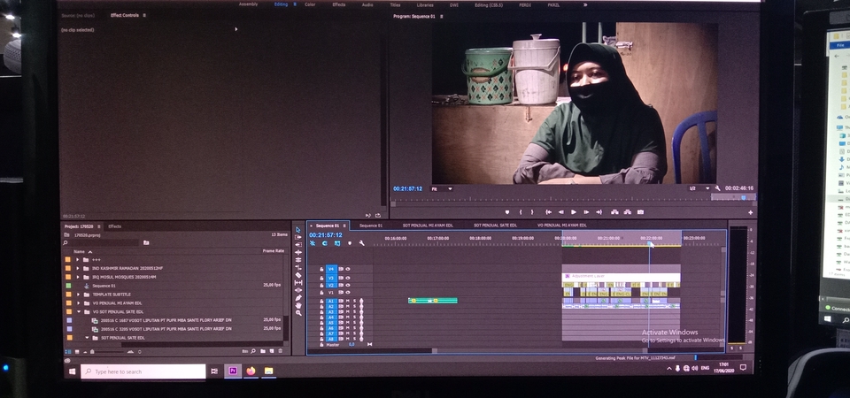Viewport: 850px width, 398px height.
Task: Select the Pen tool
Action: [298, 298]
